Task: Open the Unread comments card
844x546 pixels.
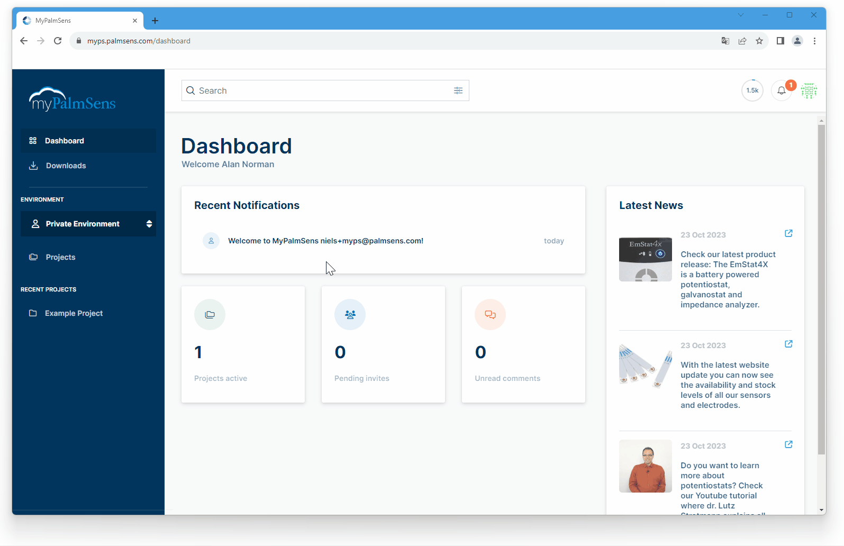Action: 523,344
